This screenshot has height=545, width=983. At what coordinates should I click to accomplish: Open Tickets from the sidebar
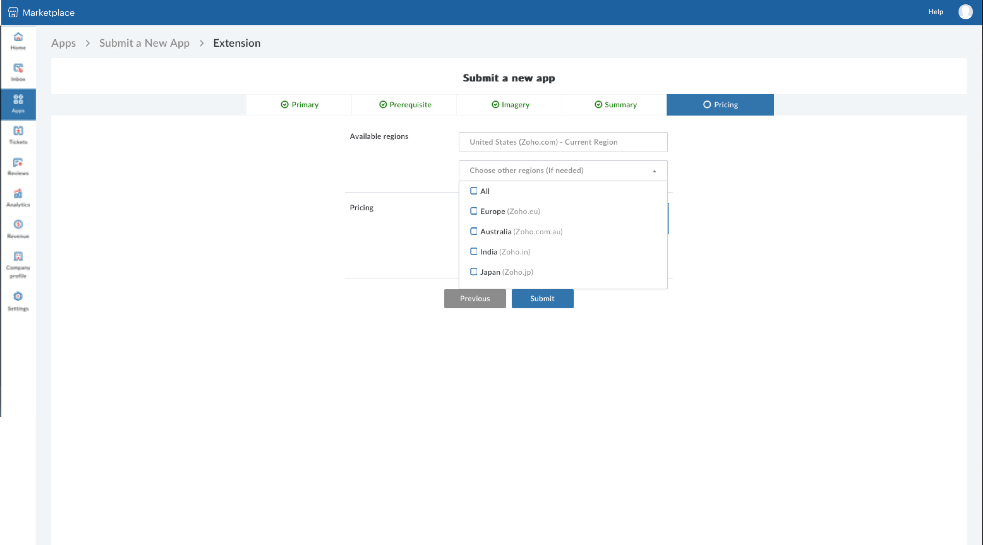[x=18, y=135]
